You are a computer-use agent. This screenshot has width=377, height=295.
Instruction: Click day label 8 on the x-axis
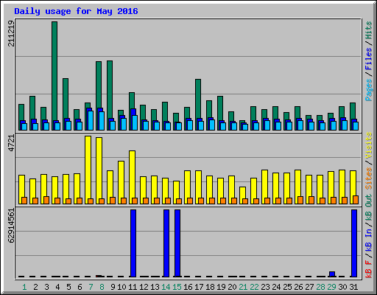pos(102,287)
